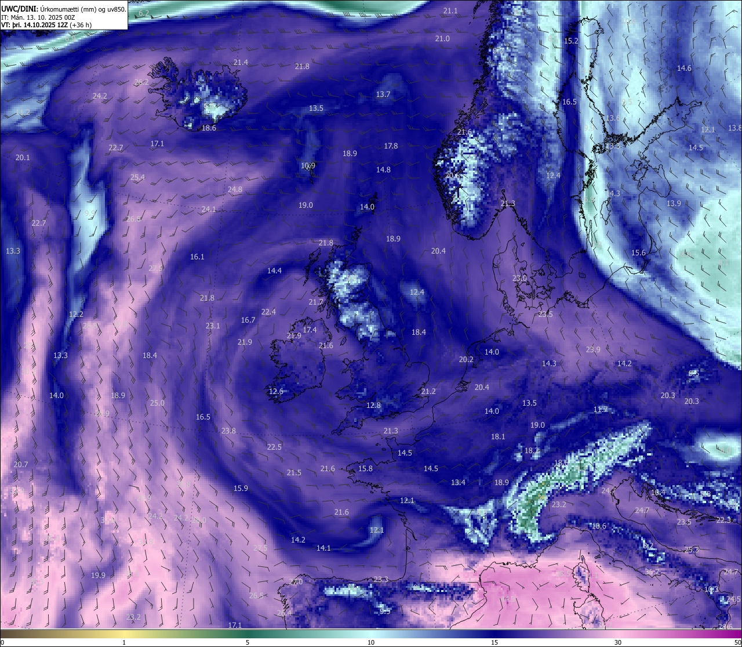Viewport: 742px width, 647px height.
Task: Click the 11.7 value over southern Germany
Action: (x=601, y=409)
